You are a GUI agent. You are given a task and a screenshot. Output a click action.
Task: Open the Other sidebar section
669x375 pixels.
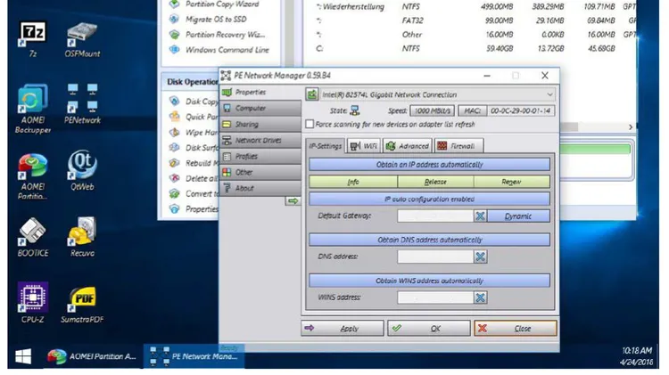tap(260, 172)
